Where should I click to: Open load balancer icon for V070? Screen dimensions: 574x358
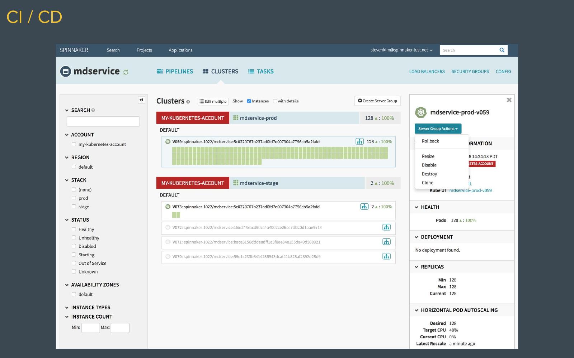[386, 256]
